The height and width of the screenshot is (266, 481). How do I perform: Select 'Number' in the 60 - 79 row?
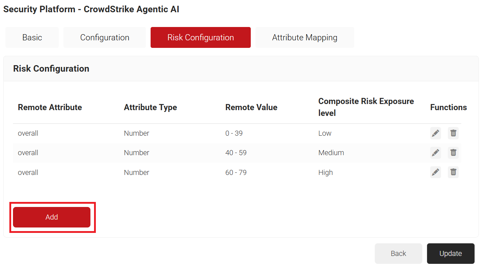point(137,172)
